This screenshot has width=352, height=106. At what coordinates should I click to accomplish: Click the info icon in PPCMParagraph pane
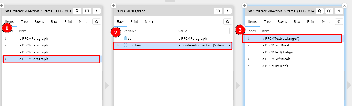tap(228, 11)
